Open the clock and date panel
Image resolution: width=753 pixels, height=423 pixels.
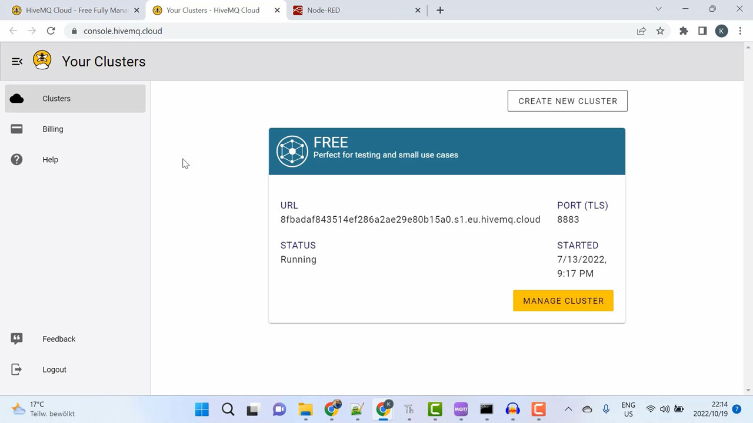coord(711,409)
